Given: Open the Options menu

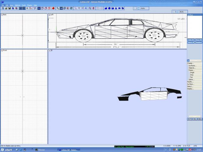Looking at the screenshot, I should [17, 5].
